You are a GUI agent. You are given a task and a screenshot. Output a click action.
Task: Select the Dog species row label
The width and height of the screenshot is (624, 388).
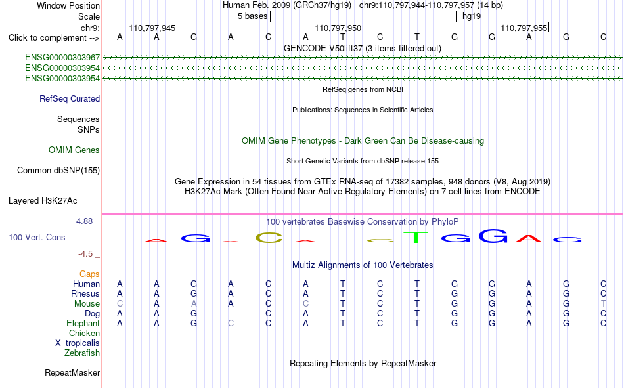93,314
